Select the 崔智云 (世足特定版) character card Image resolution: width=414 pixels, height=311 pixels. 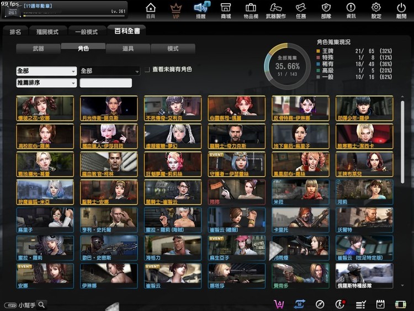pyautogui.click(x=364, y=248)
